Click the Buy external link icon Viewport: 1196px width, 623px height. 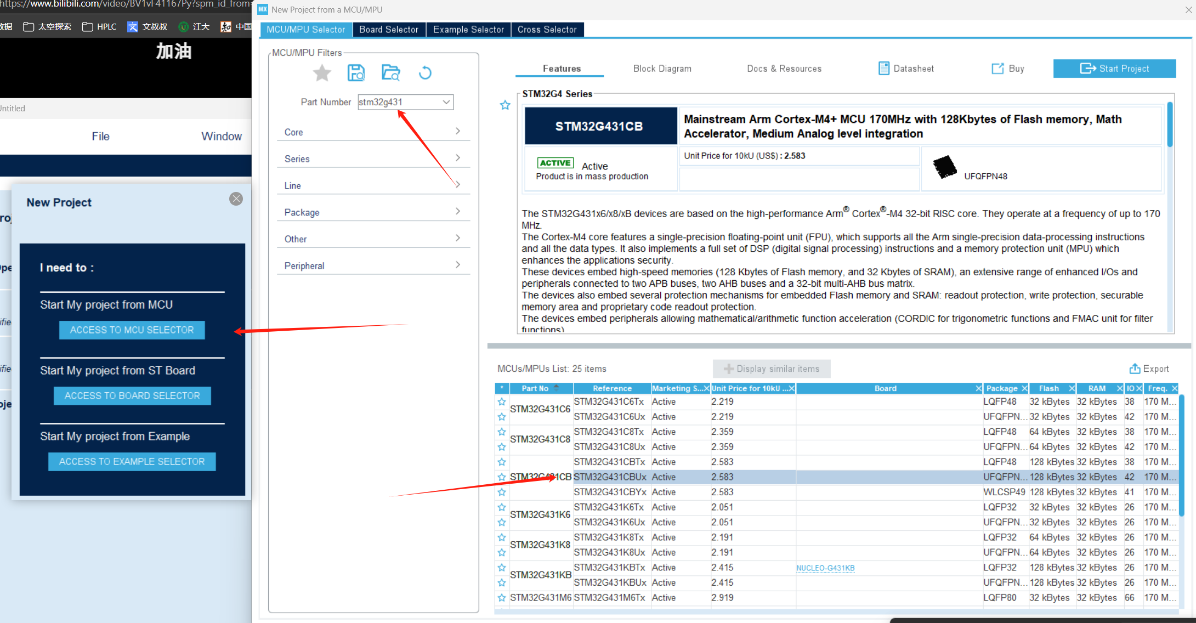[x=997, y=69]
